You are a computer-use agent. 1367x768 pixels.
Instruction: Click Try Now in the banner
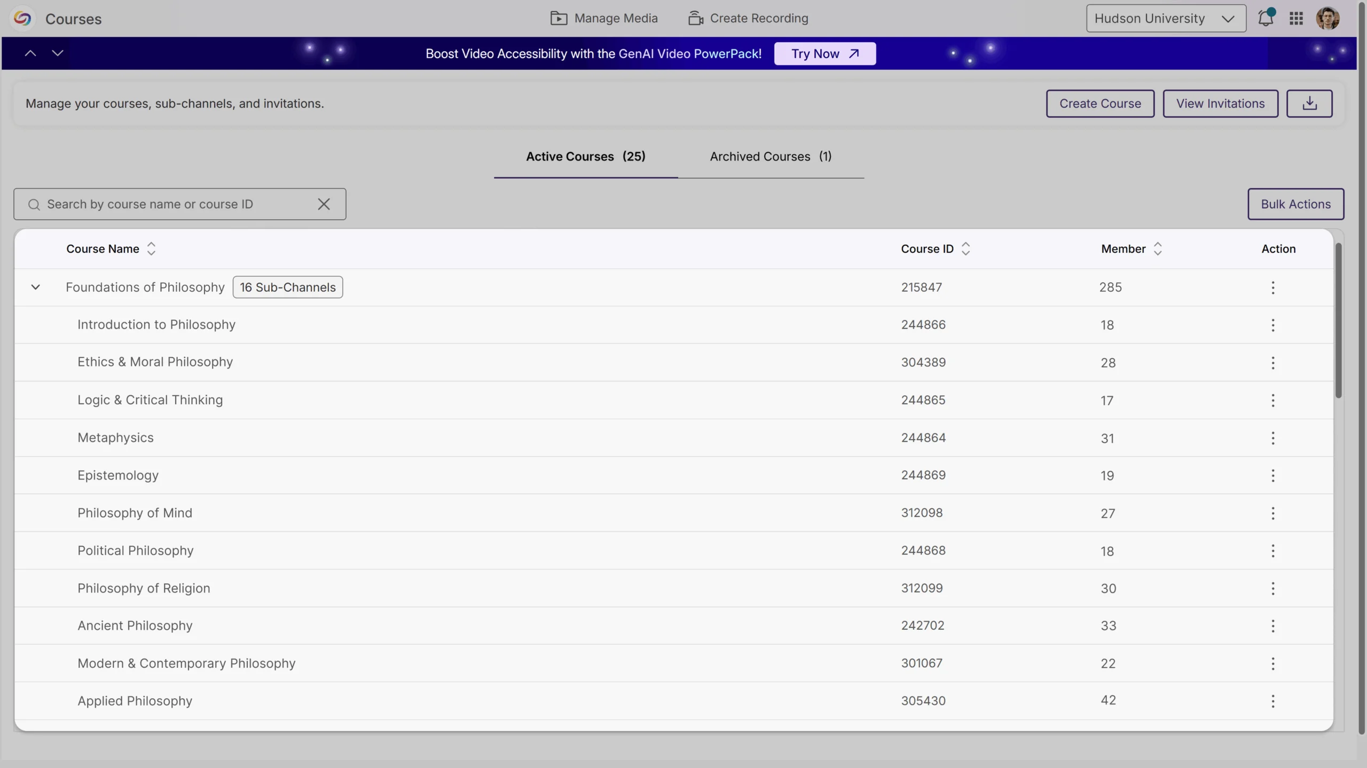(824, 53)
